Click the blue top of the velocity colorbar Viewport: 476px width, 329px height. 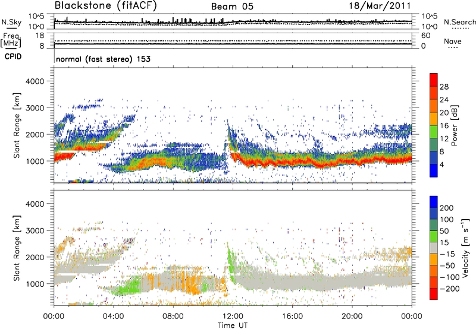click(x=434, y=202)
